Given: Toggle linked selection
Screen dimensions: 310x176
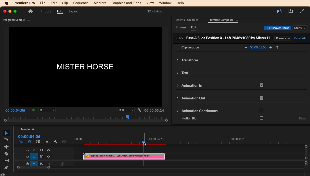Looking at the screenshot, I should click(38, 142).
